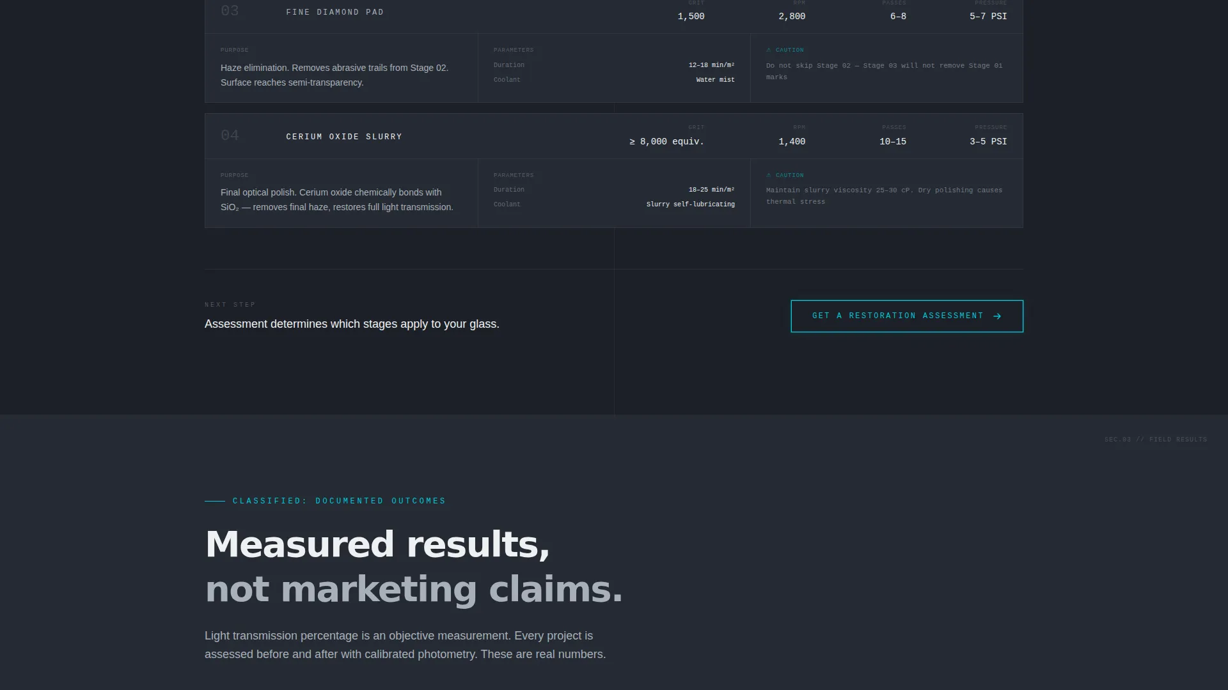Click the NEXT STEP label

point(230,305)
